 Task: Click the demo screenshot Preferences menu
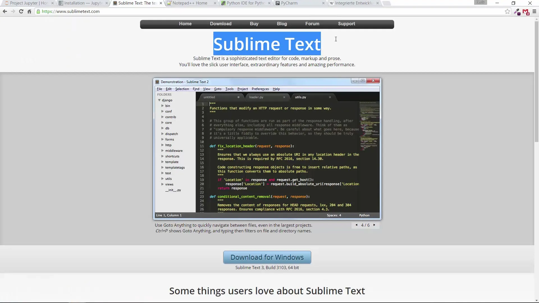(260, 89)
